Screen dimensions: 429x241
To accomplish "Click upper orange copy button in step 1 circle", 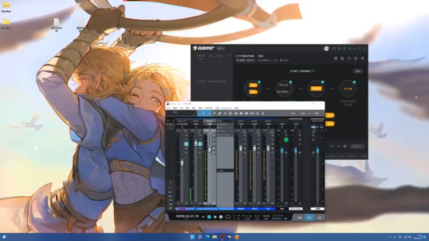I will coord(253,85).
